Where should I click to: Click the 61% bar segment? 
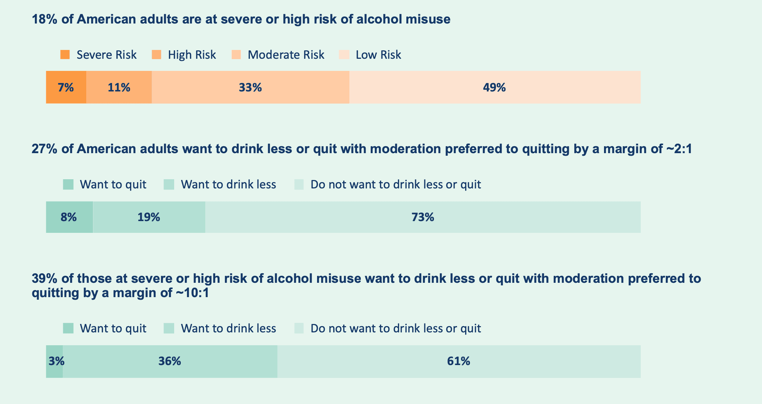click(459, 361)
